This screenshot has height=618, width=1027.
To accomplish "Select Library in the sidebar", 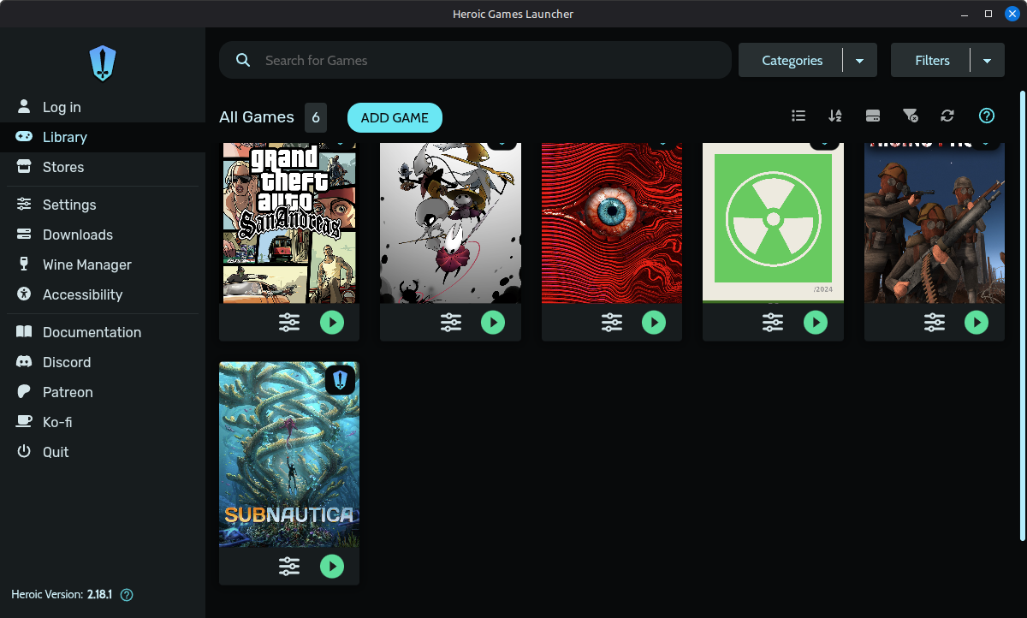I will [103, 137].
